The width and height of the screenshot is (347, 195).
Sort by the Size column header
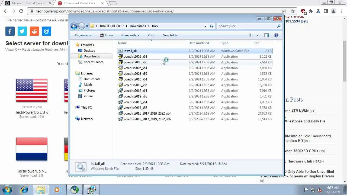[262, 43]
